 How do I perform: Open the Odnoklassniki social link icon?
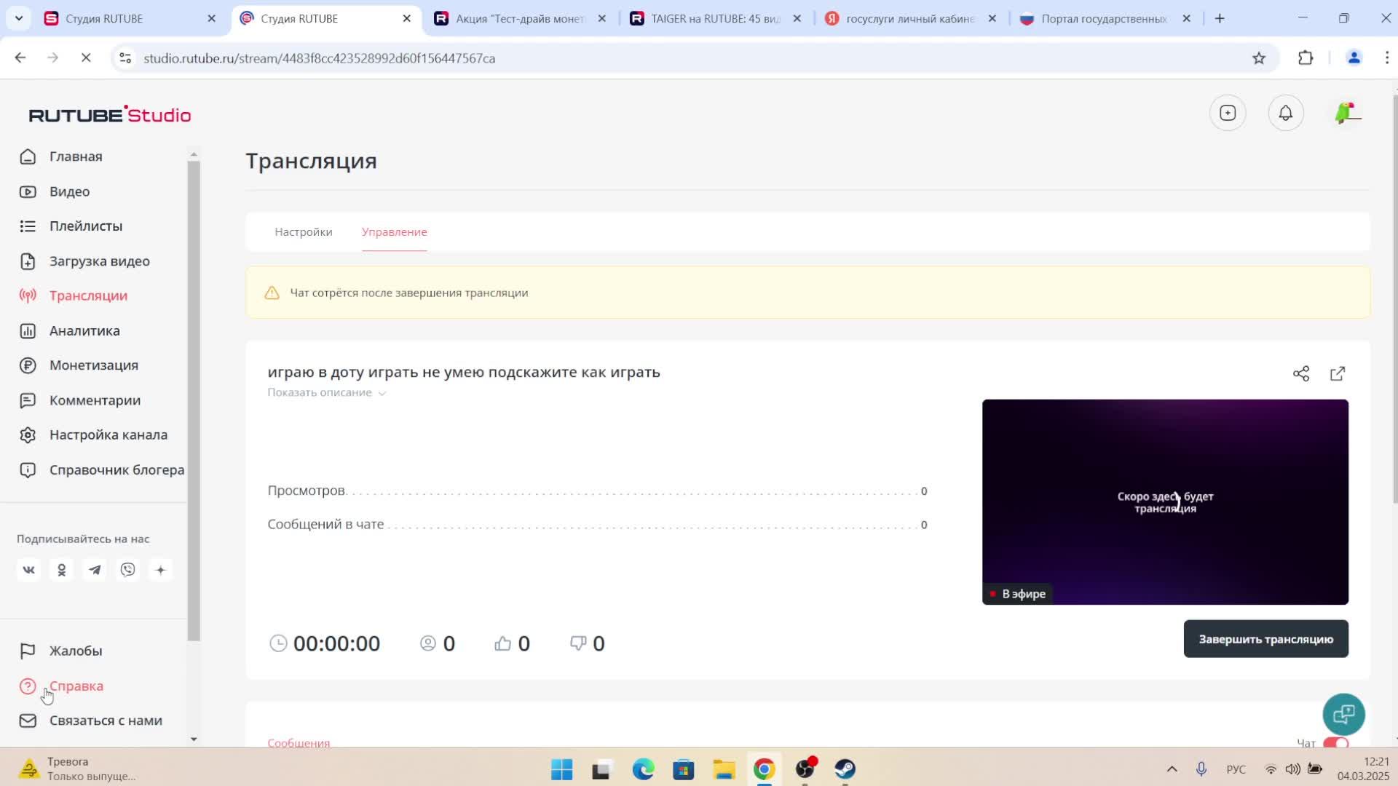click(x=62, y=570)
